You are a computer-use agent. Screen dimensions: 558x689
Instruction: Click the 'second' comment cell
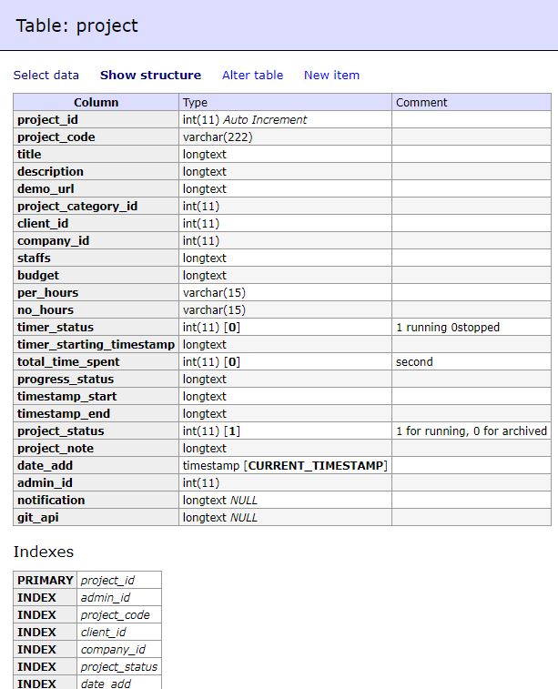472,361
